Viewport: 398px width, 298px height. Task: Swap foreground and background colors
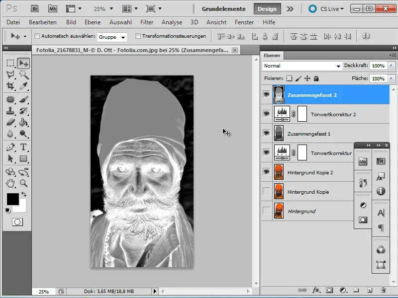point(24,194)
